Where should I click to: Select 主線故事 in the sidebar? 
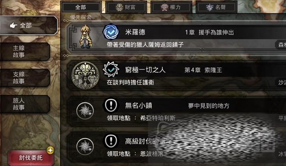pos(24,51)
